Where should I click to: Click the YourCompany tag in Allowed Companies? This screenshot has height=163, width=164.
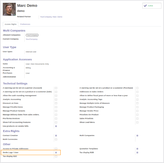click(x=32, y=35)
